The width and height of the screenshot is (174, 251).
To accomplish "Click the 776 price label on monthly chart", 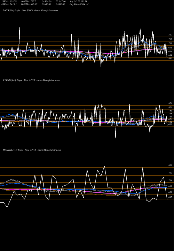I will (x=170, y=173).
